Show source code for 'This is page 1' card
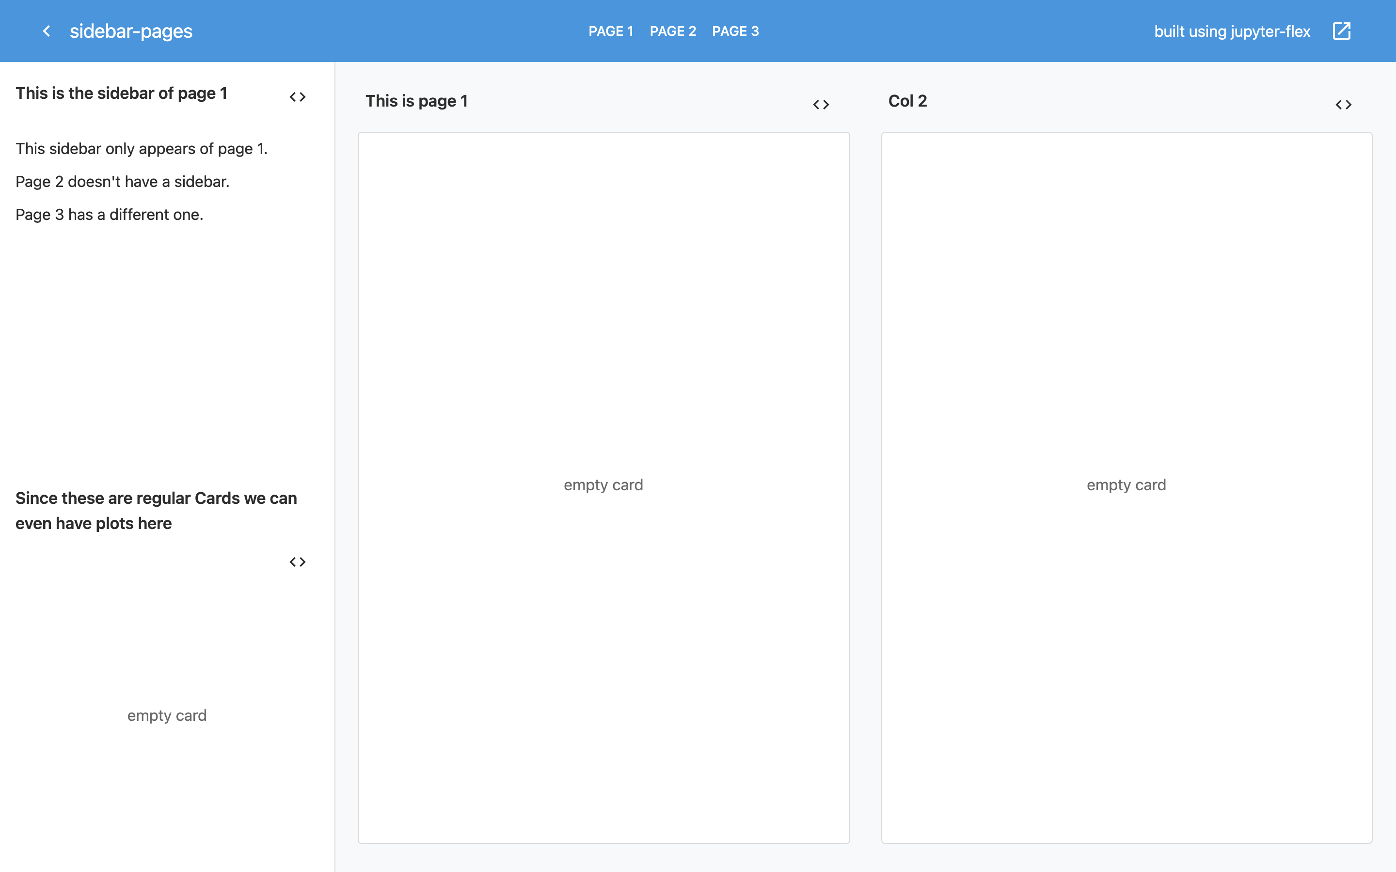This screenshot has height=872, width=1396. coord(821,105)
